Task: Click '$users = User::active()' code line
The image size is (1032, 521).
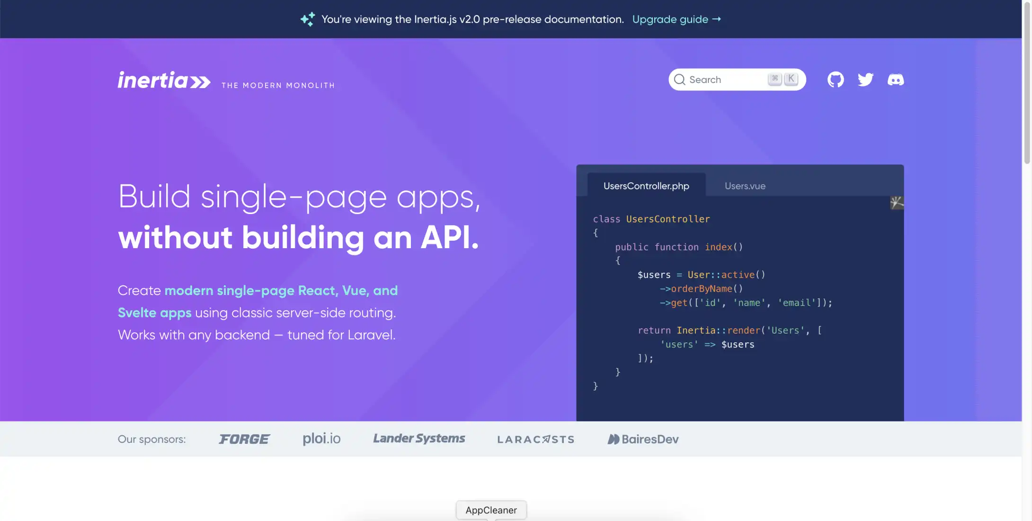Action: [x=701, y=275]
